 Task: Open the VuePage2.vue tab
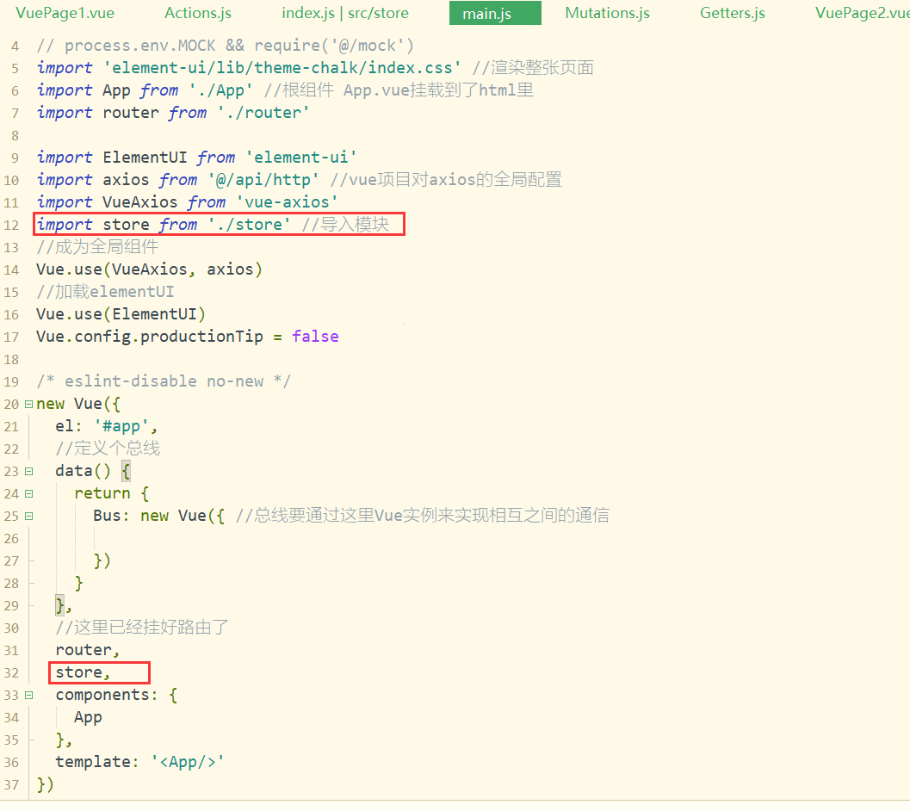coord(863,13)
